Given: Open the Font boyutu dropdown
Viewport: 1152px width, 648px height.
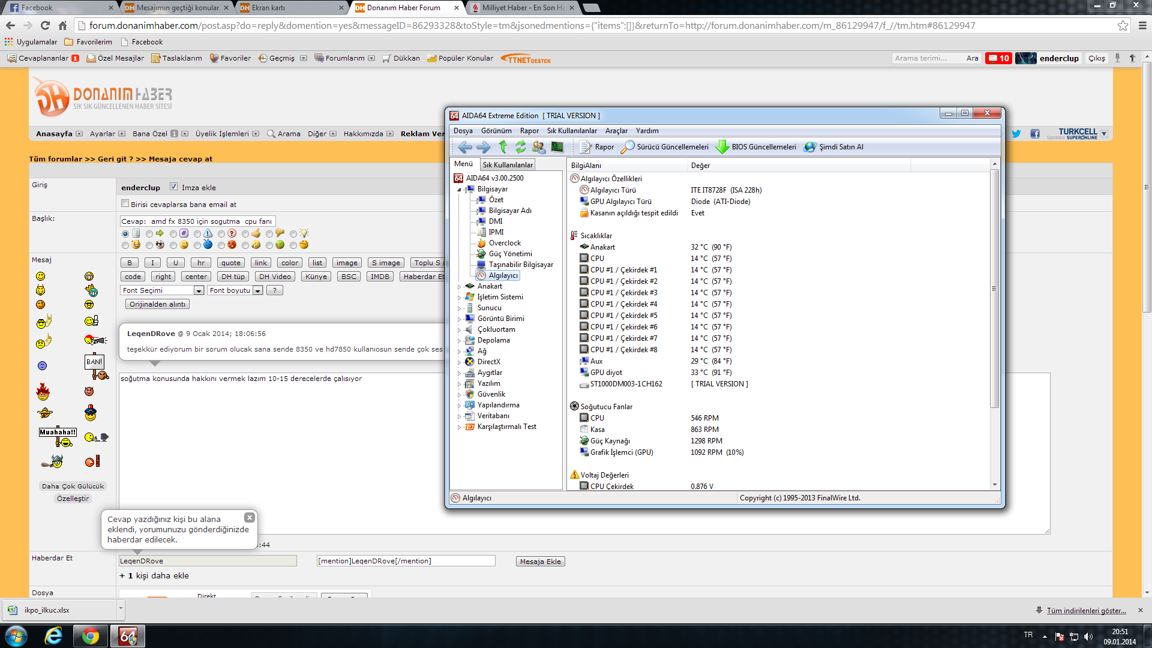Looking at the screenshot, I should pos(235,290).
